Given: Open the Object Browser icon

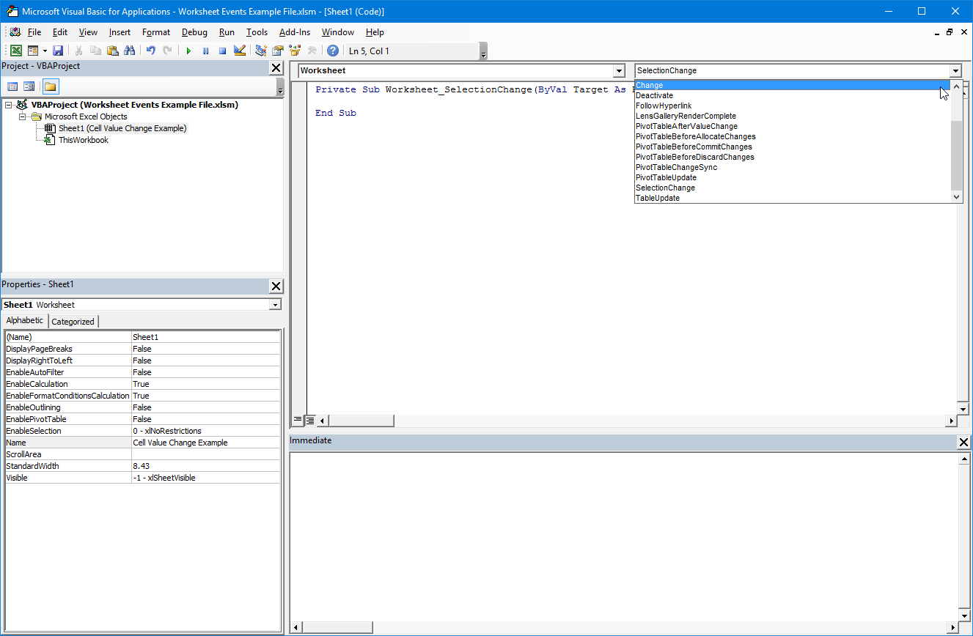Looking at the screenshot, I should click(x=295, y=51).
